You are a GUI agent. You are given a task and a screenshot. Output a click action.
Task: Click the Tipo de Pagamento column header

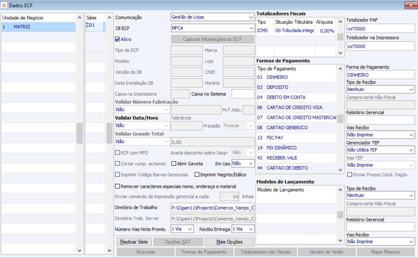point(297,69)
